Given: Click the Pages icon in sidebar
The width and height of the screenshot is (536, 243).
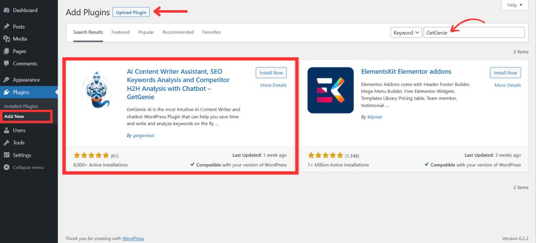Looking at the screenshot, I should pyautogui.click(x=6, y=51).
